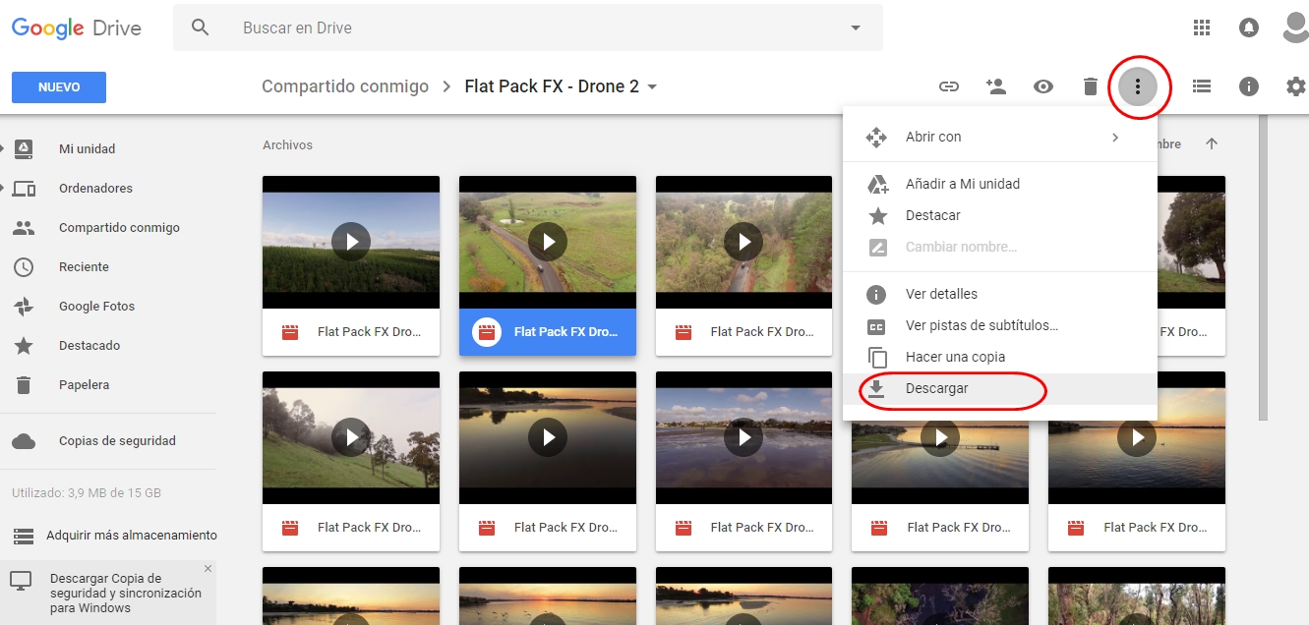This screenshot has height=625, width=1309.
Task: Click the Reciente clock icon
Action: [24, 266]
